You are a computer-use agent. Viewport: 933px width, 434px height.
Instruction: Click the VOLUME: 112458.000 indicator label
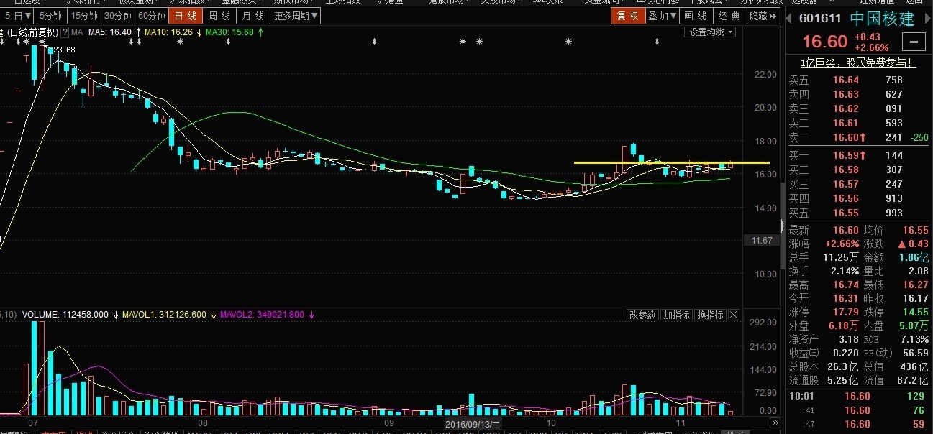(x=65, y=315)
